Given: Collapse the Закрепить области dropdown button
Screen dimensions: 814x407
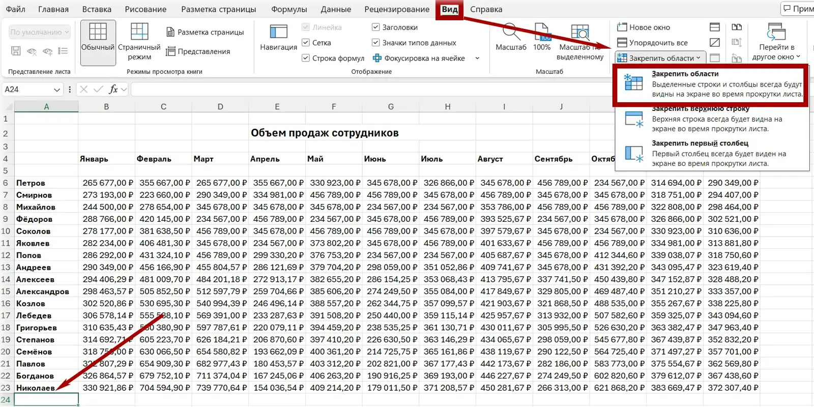Looking at the screenshot, I should coord(660,58).
